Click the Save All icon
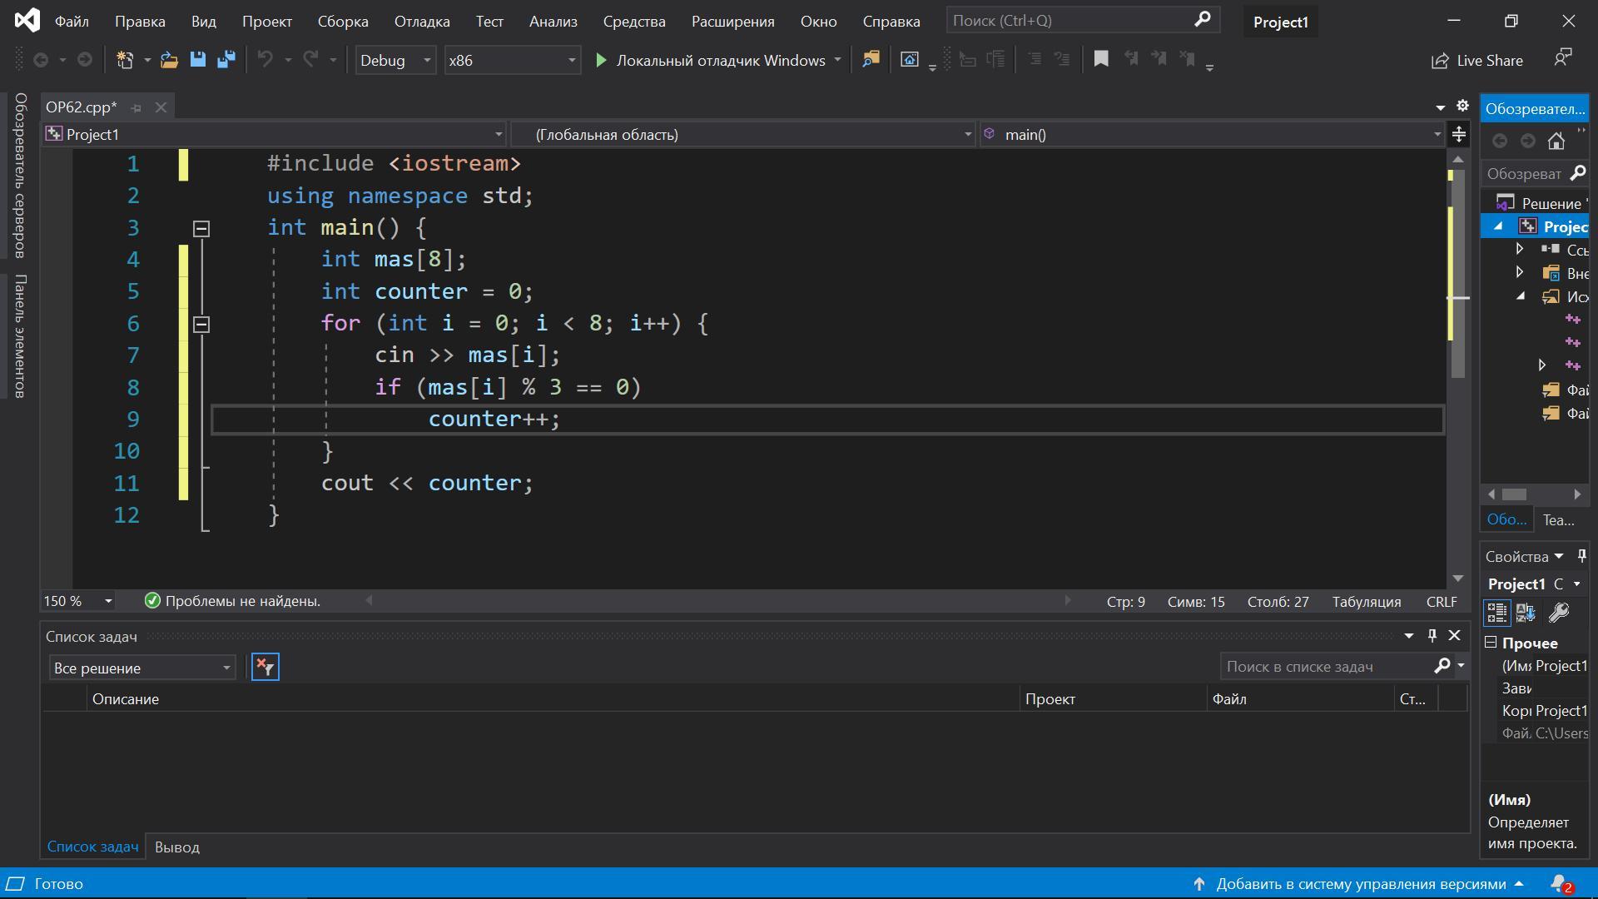This screenshot has height=899, width=1598. (226, 60)
